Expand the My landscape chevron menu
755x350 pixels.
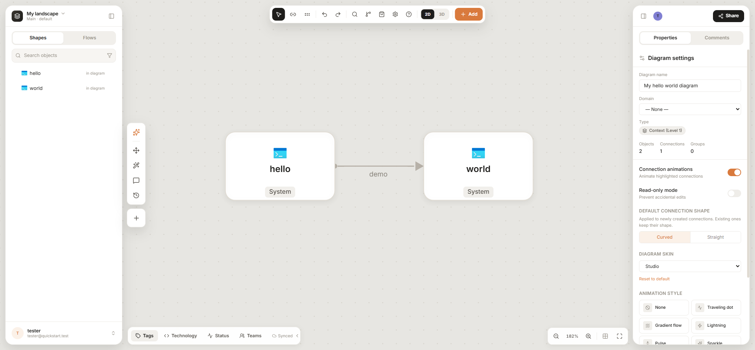click(63, 13)
